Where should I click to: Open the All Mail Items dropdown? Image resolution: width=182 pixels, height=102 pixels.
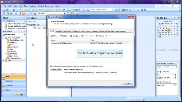click(x=24, y=35)
